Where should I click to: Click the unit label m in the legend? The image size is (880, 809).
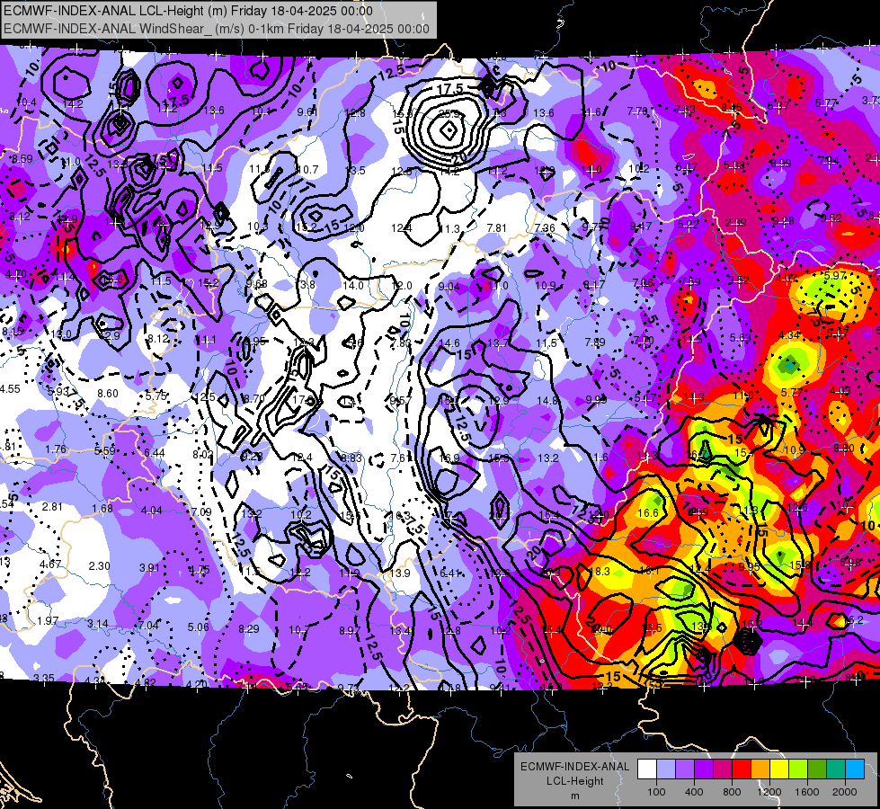[x=574, y=796]
